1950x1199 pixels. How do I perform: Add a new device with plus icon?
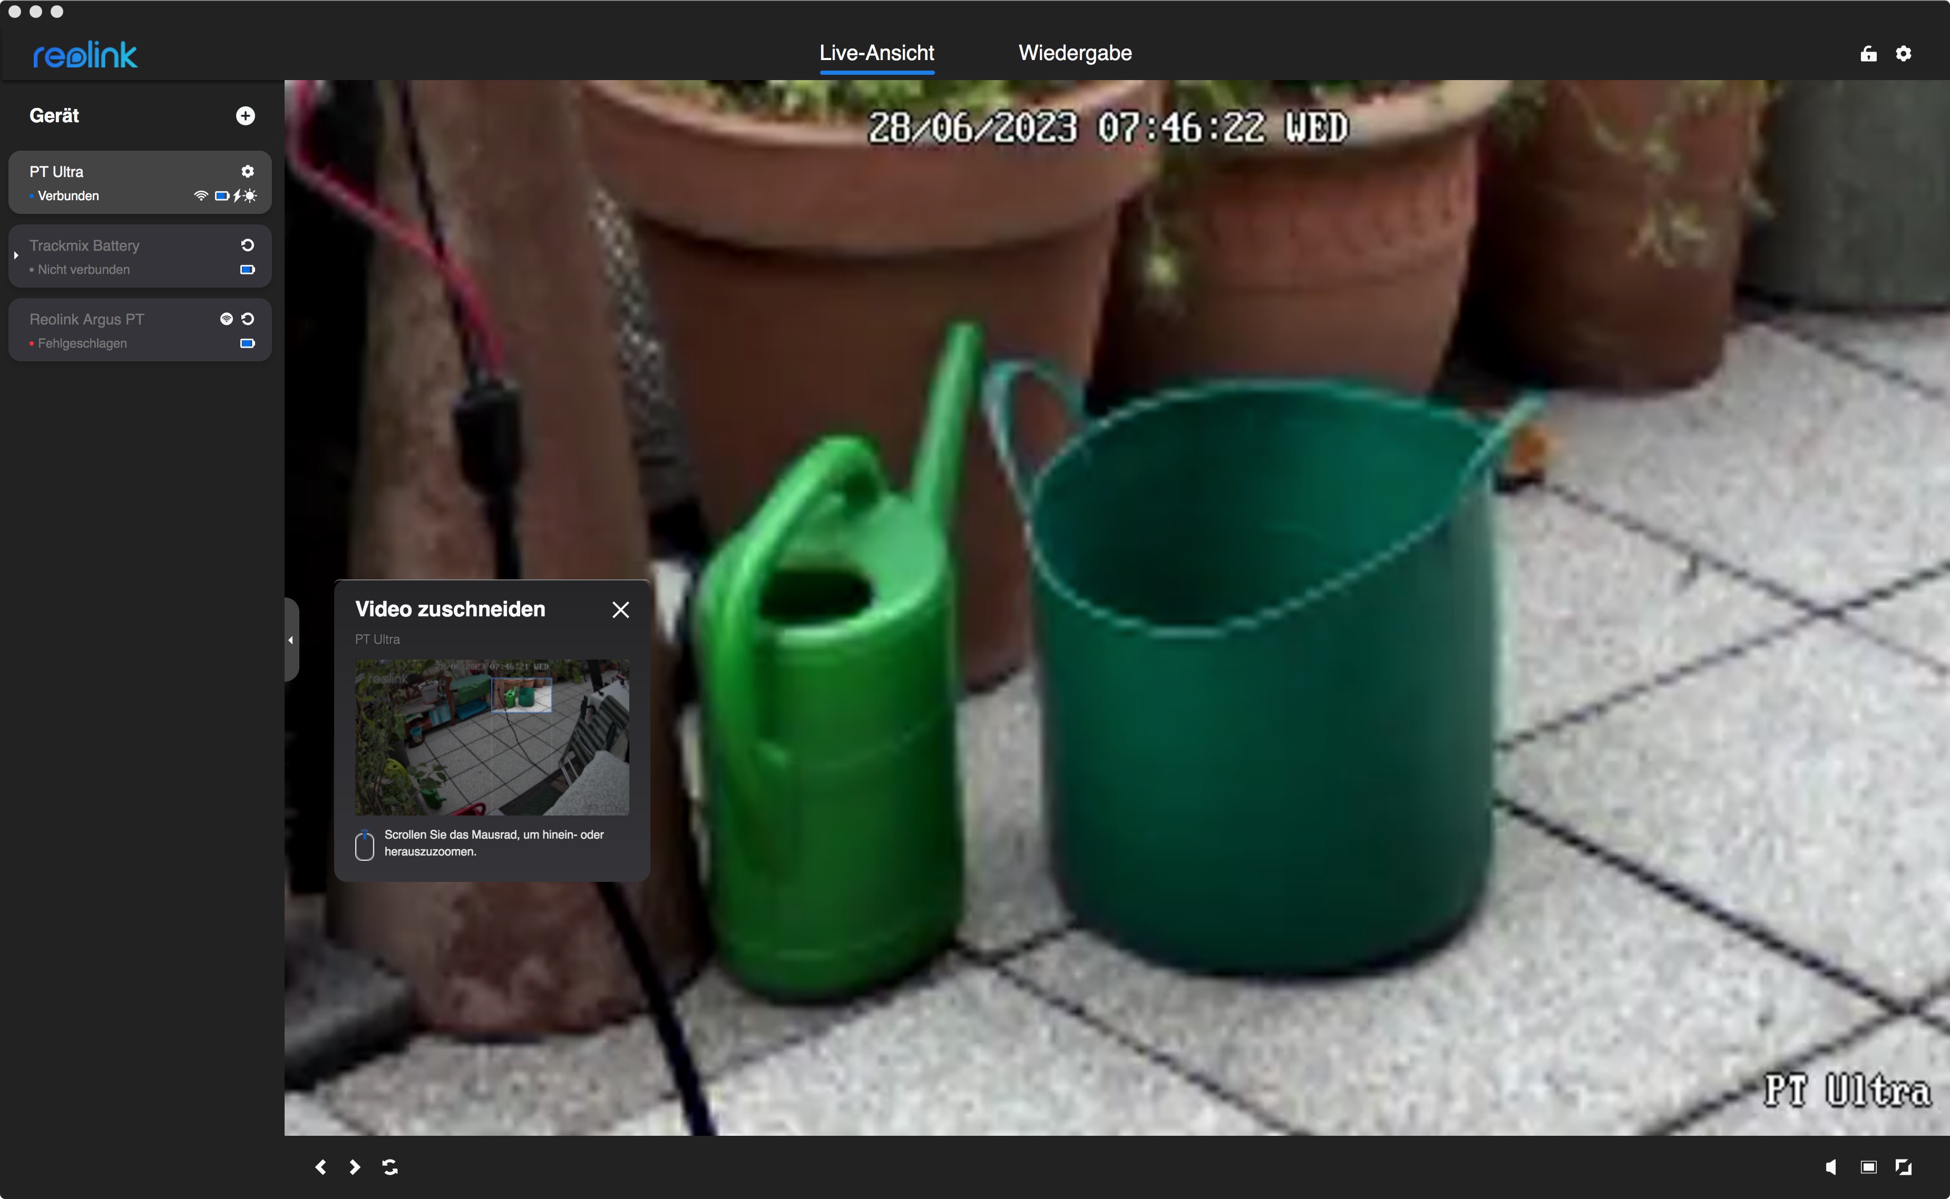(245, 116)
